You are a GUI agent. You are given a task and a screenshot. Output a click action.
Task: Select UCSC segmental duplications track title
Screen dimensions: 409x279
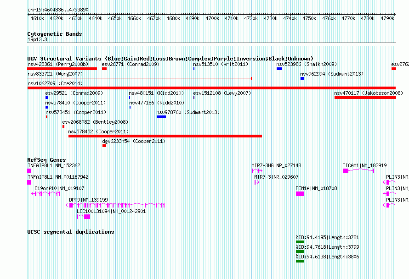(x=71, y=232)
